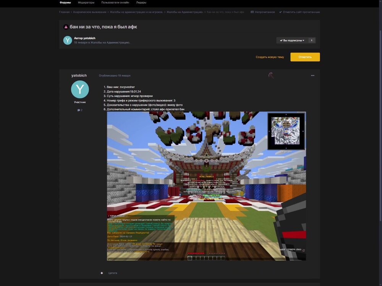Screen dimensions: 382x286
Task: Click Создать новую тему
Action: click(270, 57)
